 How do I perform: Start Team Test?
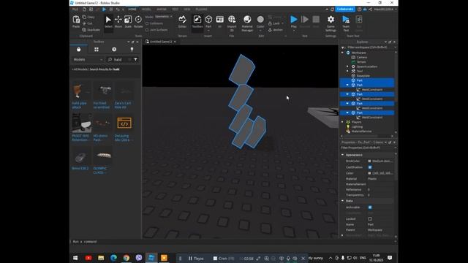tap(346, 23)
